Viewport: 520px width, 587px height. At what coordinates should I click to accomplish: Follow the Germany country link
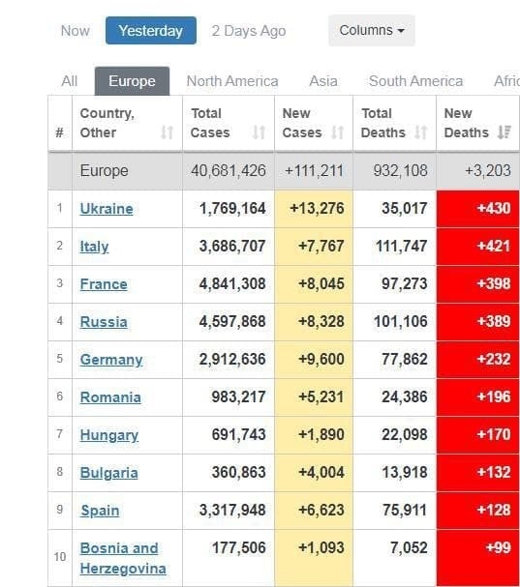[111, 360]
